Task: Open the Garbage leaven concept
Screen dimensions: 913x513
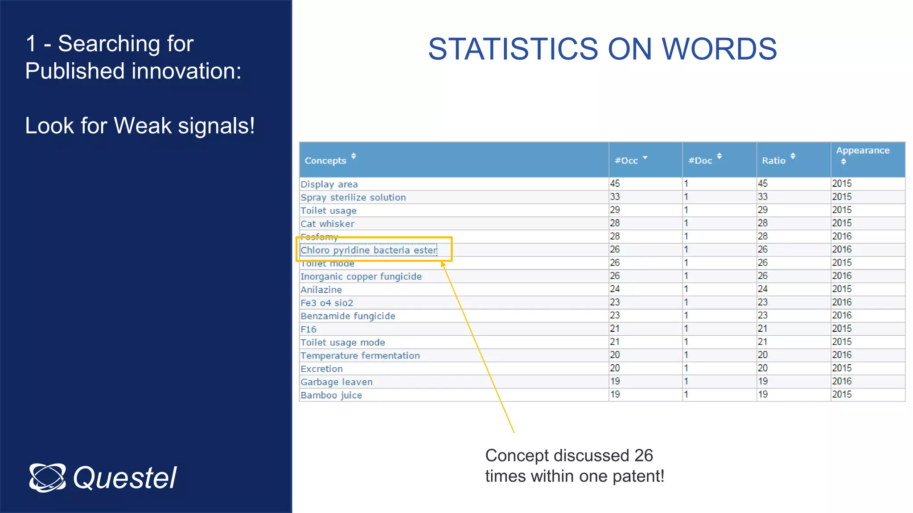Action: [x=337, y=382]
